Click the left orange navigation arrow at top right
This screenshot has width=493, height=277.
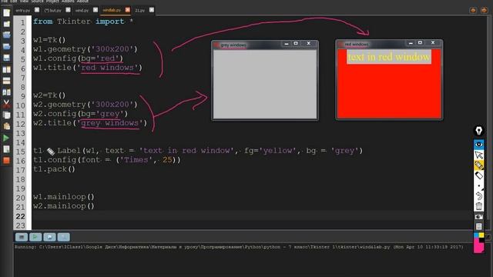473,10
